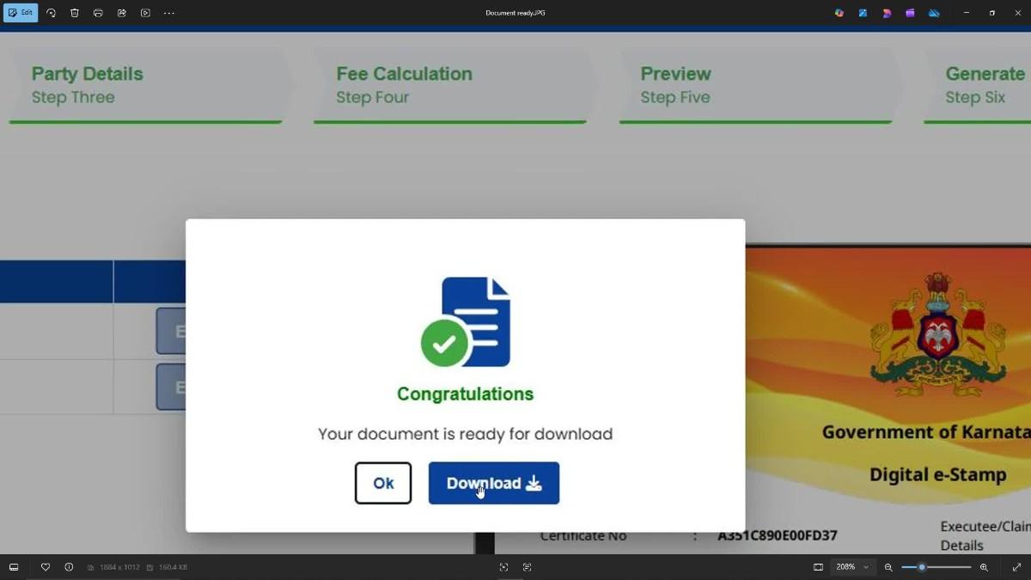Open the See more three-dots menu
This screenshot has height=580, width=1031.
(x=169, y=13)
